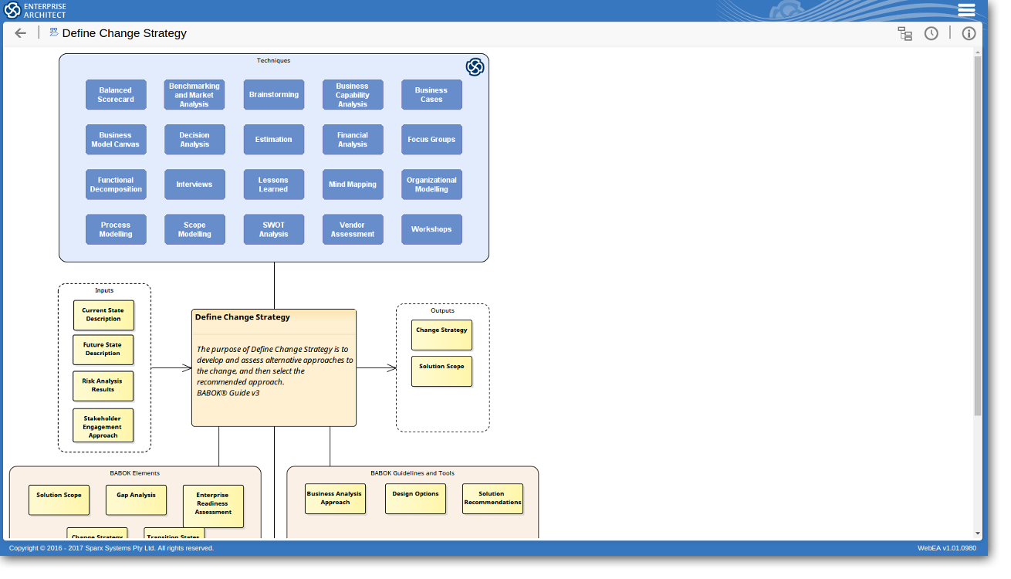Open the history clock icon
Image resolution: width=1011 pixels, height=579 pixels.
click(x=932, y=33)
